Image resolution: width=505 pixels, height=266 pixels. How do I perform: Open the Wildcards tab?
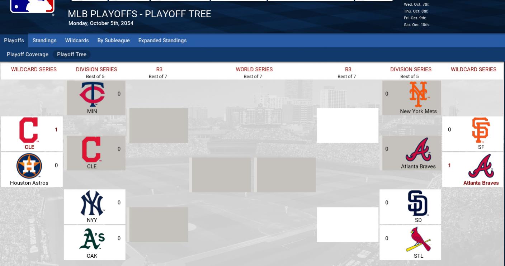coord(77,41)
